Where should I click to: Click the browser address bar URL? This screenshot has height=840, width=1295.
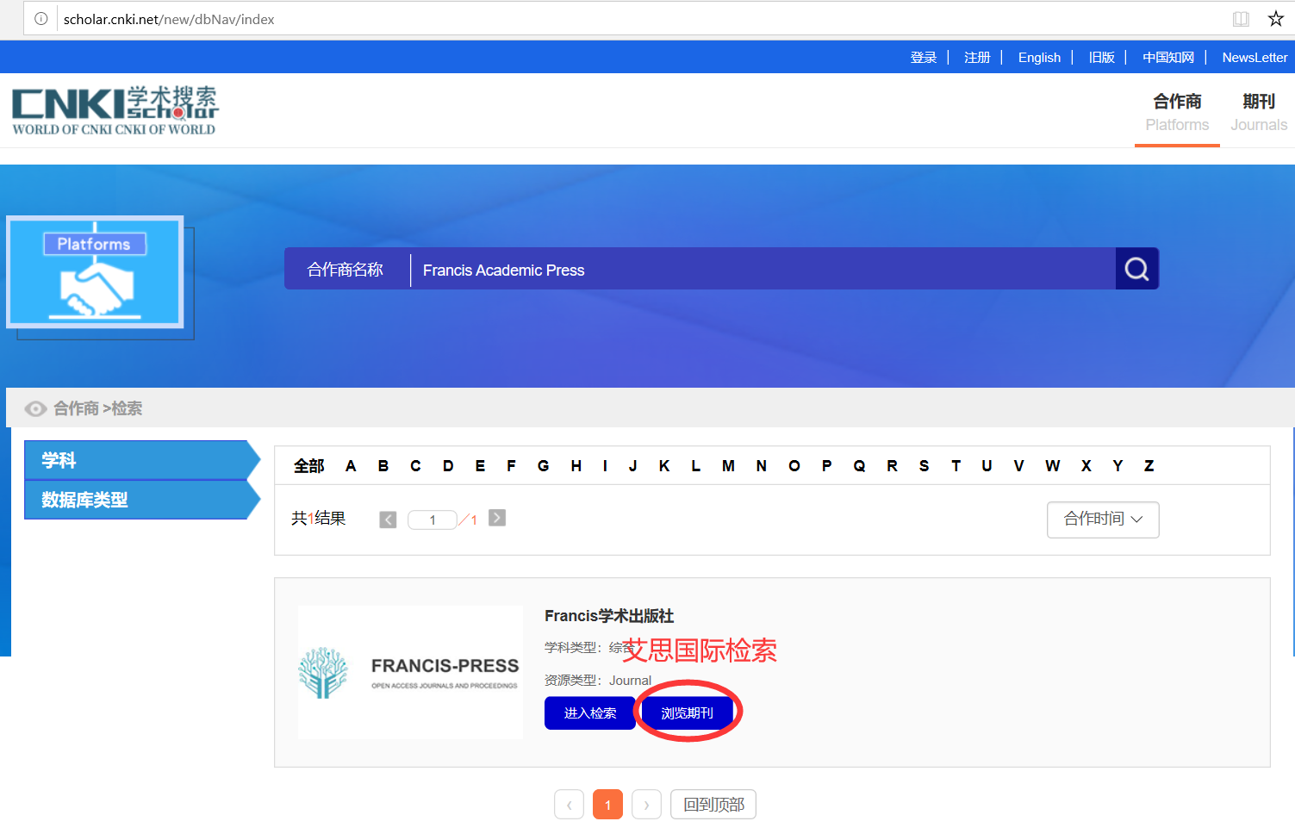[169, 19]
